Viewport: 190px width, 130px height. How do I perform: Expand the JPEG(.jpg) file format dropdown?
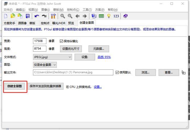[x=52, y=57]
